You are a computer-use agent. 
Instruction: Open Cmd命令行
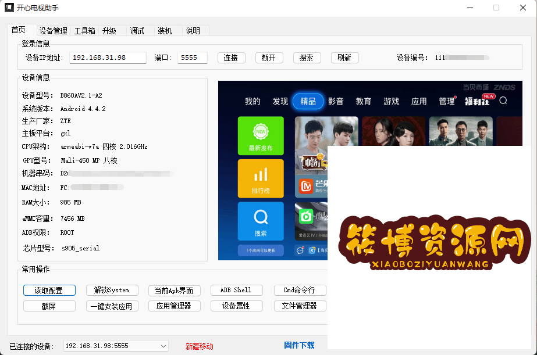[x=300, y=290]
